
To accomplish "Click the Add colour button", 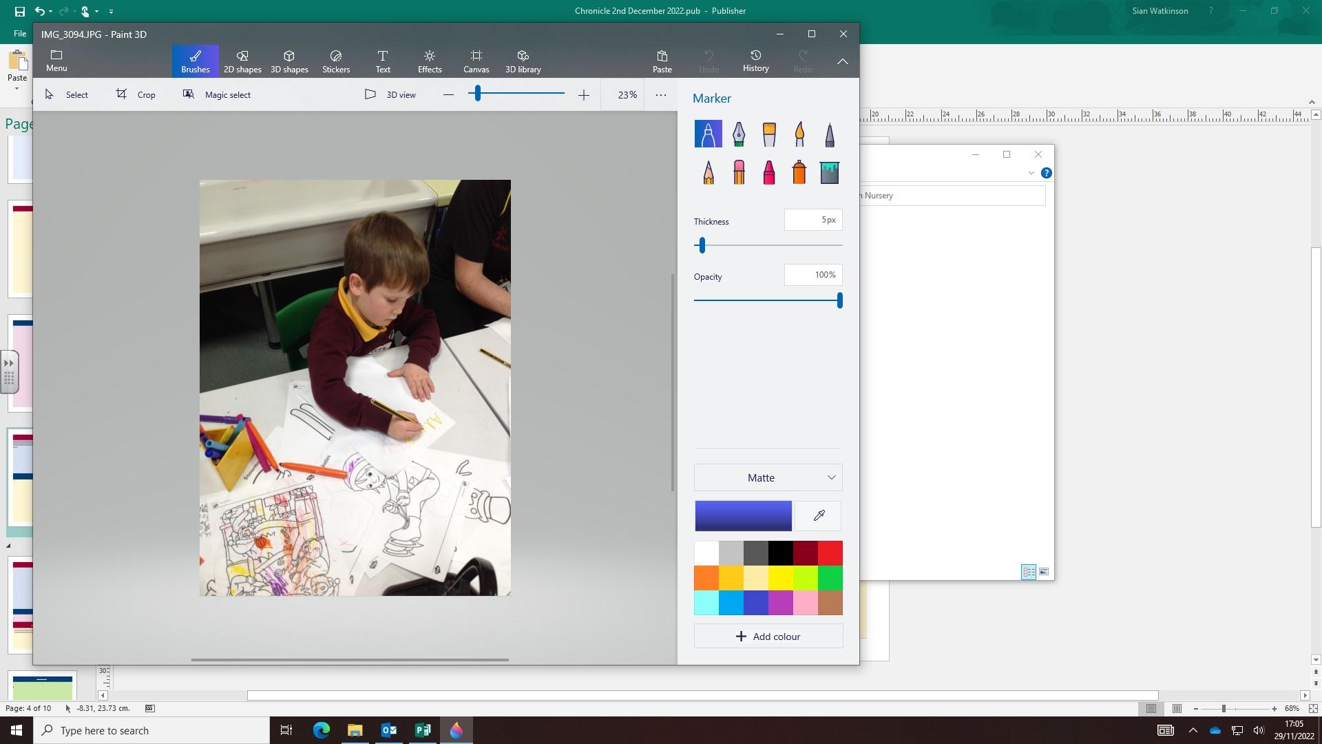I will (768, 637).
